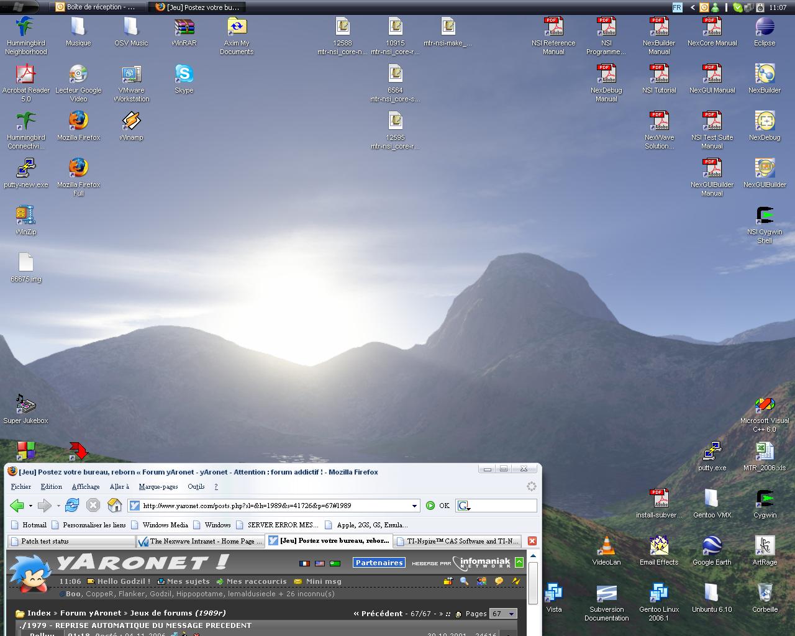Image resolution: width=795 pixels, height=636 pixels.
Task: Click the Stop loading icon in Firefox
Action: point(93,506)
